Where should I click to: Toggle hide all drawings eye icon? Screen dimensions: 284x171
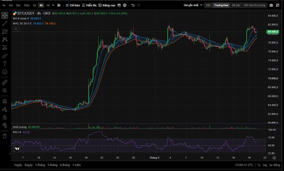click(5, 125)
